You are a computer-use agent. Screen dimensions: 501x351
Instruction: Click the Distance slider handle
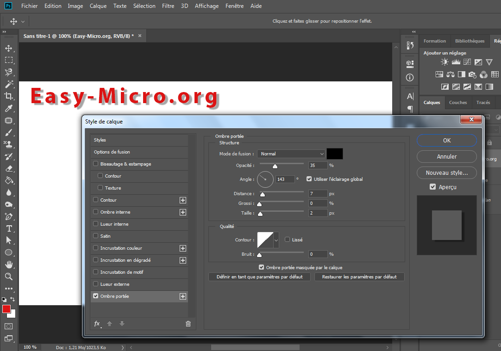coord(263,194)
